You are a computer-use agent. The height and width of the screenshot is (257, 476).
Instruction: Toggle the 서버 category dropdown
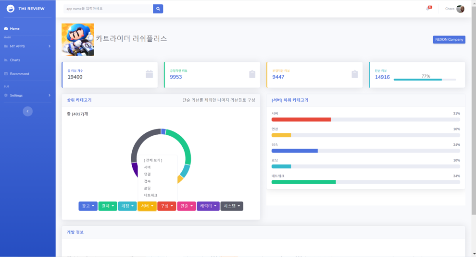pos(147,206)
